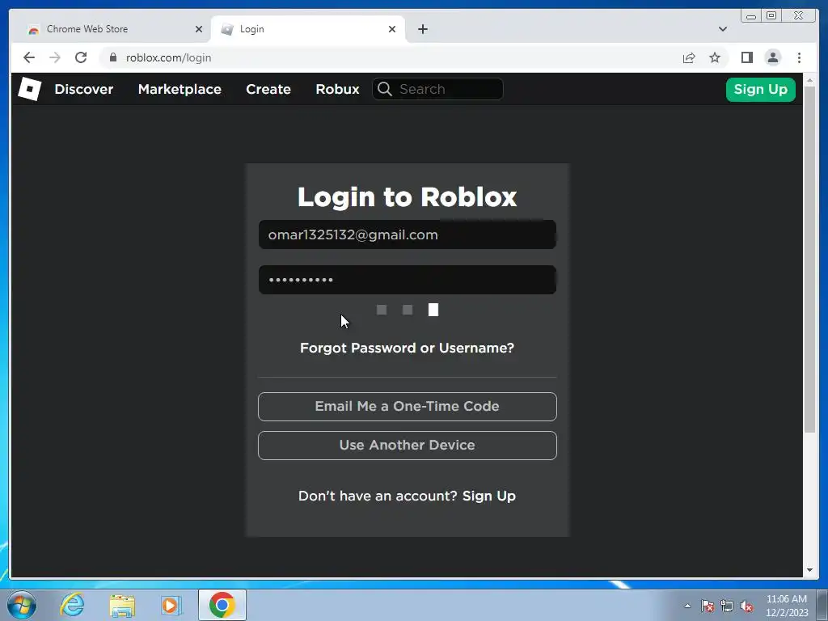View site info via the lock icon

[113, 57]
